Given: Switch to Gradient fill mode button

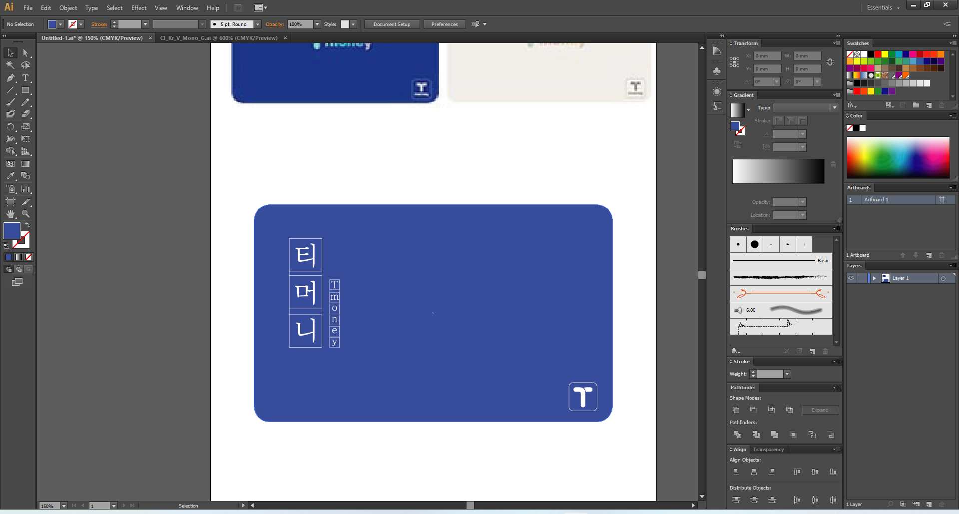Looking at the screenshot, I should pyautogui.click(x=18, y=257).
